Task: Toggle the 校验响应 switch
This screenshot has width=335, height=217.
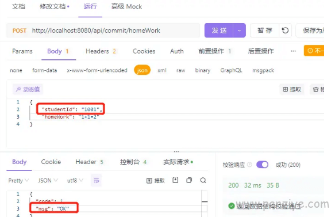Action: coord(262,165)
